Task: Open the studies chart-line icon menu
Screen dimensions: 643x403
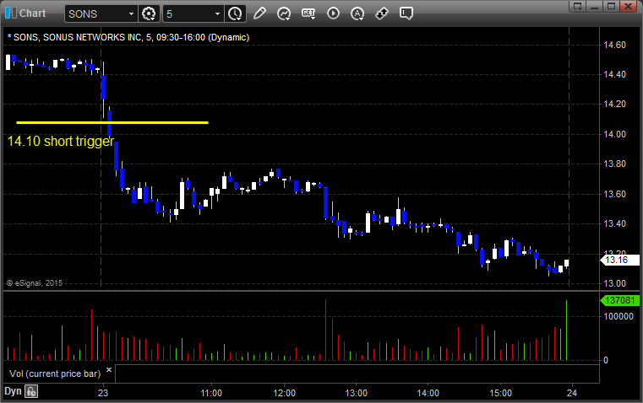Action: coord(284,13)
